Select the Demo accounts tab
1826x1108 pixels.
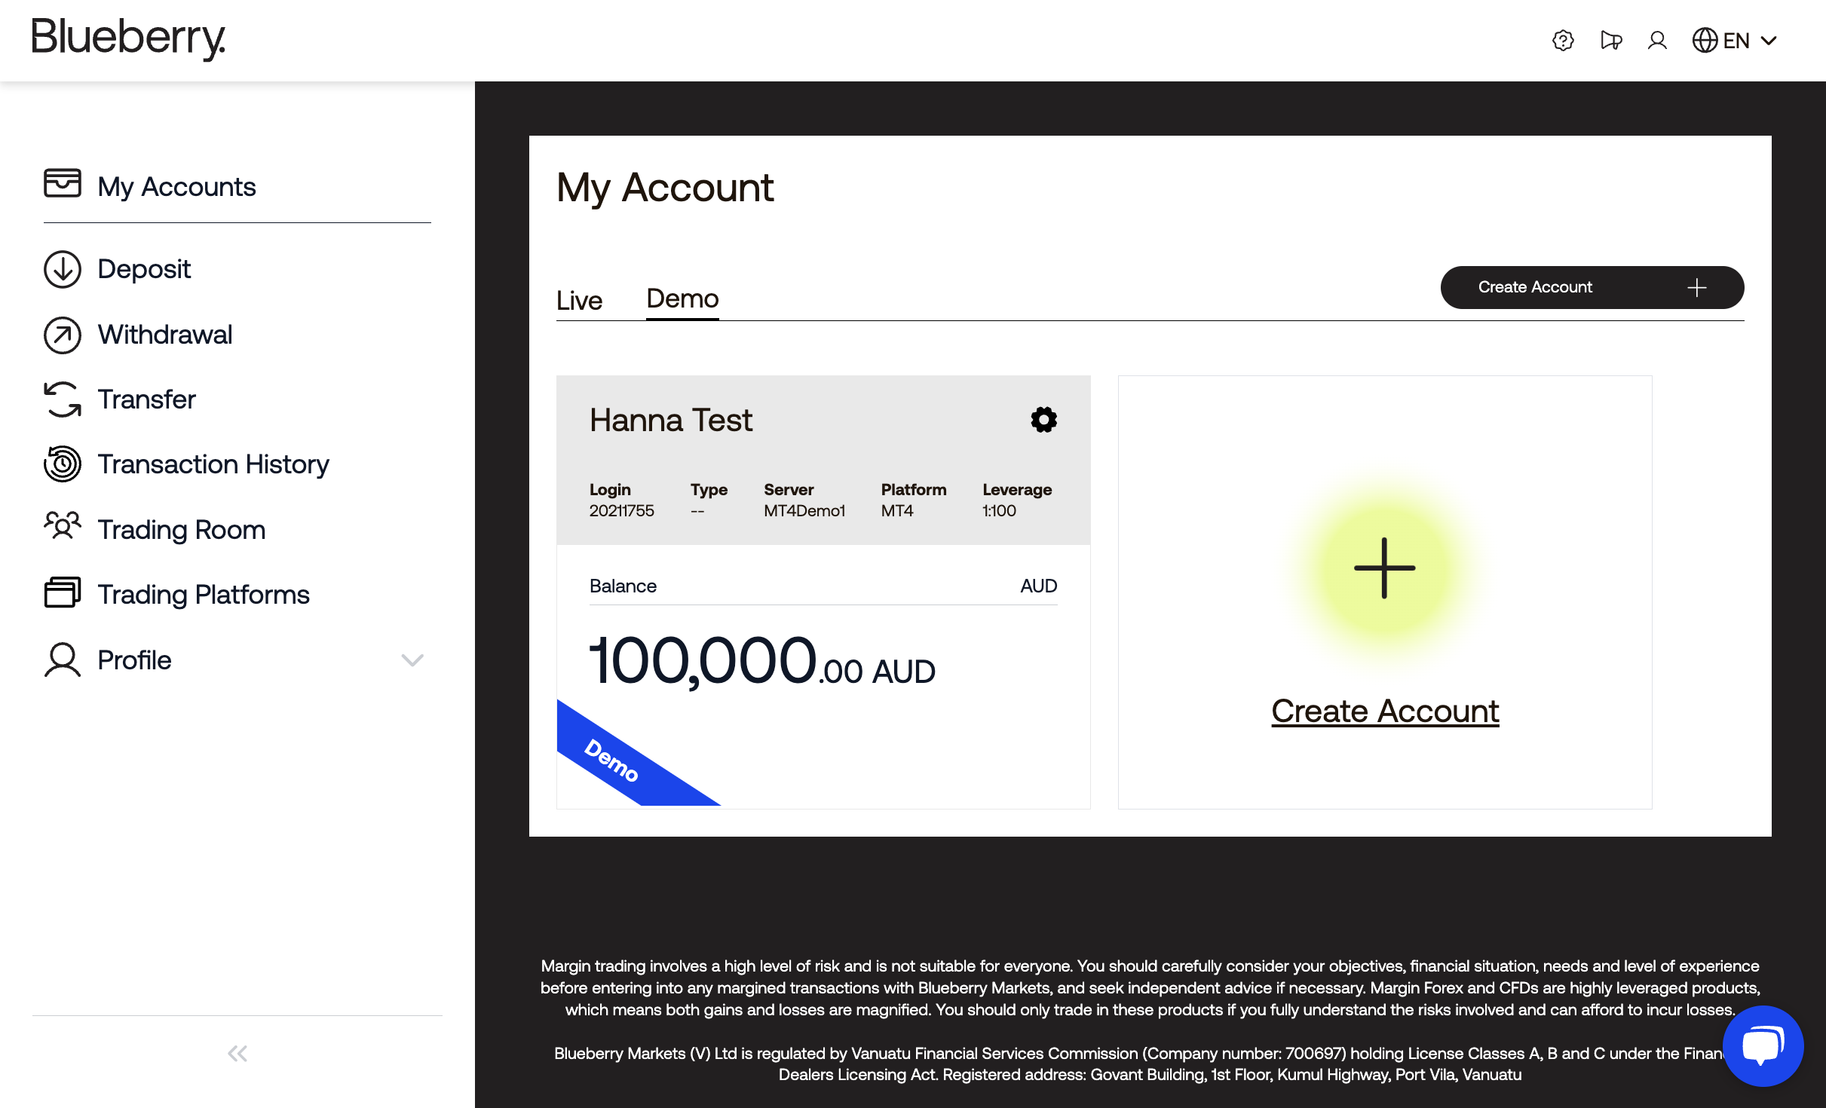coord(682,299)
